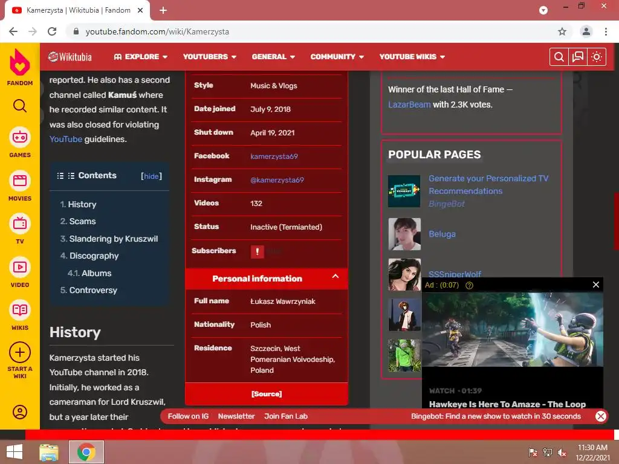Open the General dropdown menu
The height and width of the screenshot is (464, 619).
point(273,57)
